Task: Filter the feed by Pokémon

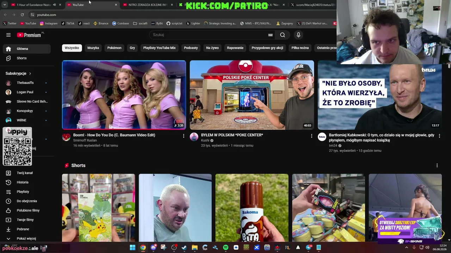Action: click(x=115, y=48)
